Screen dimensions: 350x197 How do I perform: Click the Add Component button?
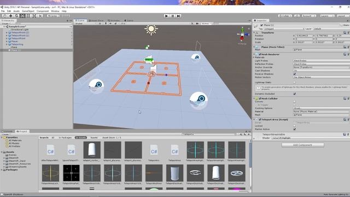pos(302,145)
